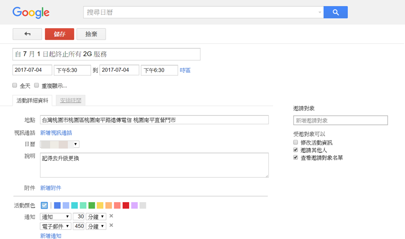The image size is (405, 239).
Task: Click the 新增視訊通話 link
Action: tap(56, 133)
